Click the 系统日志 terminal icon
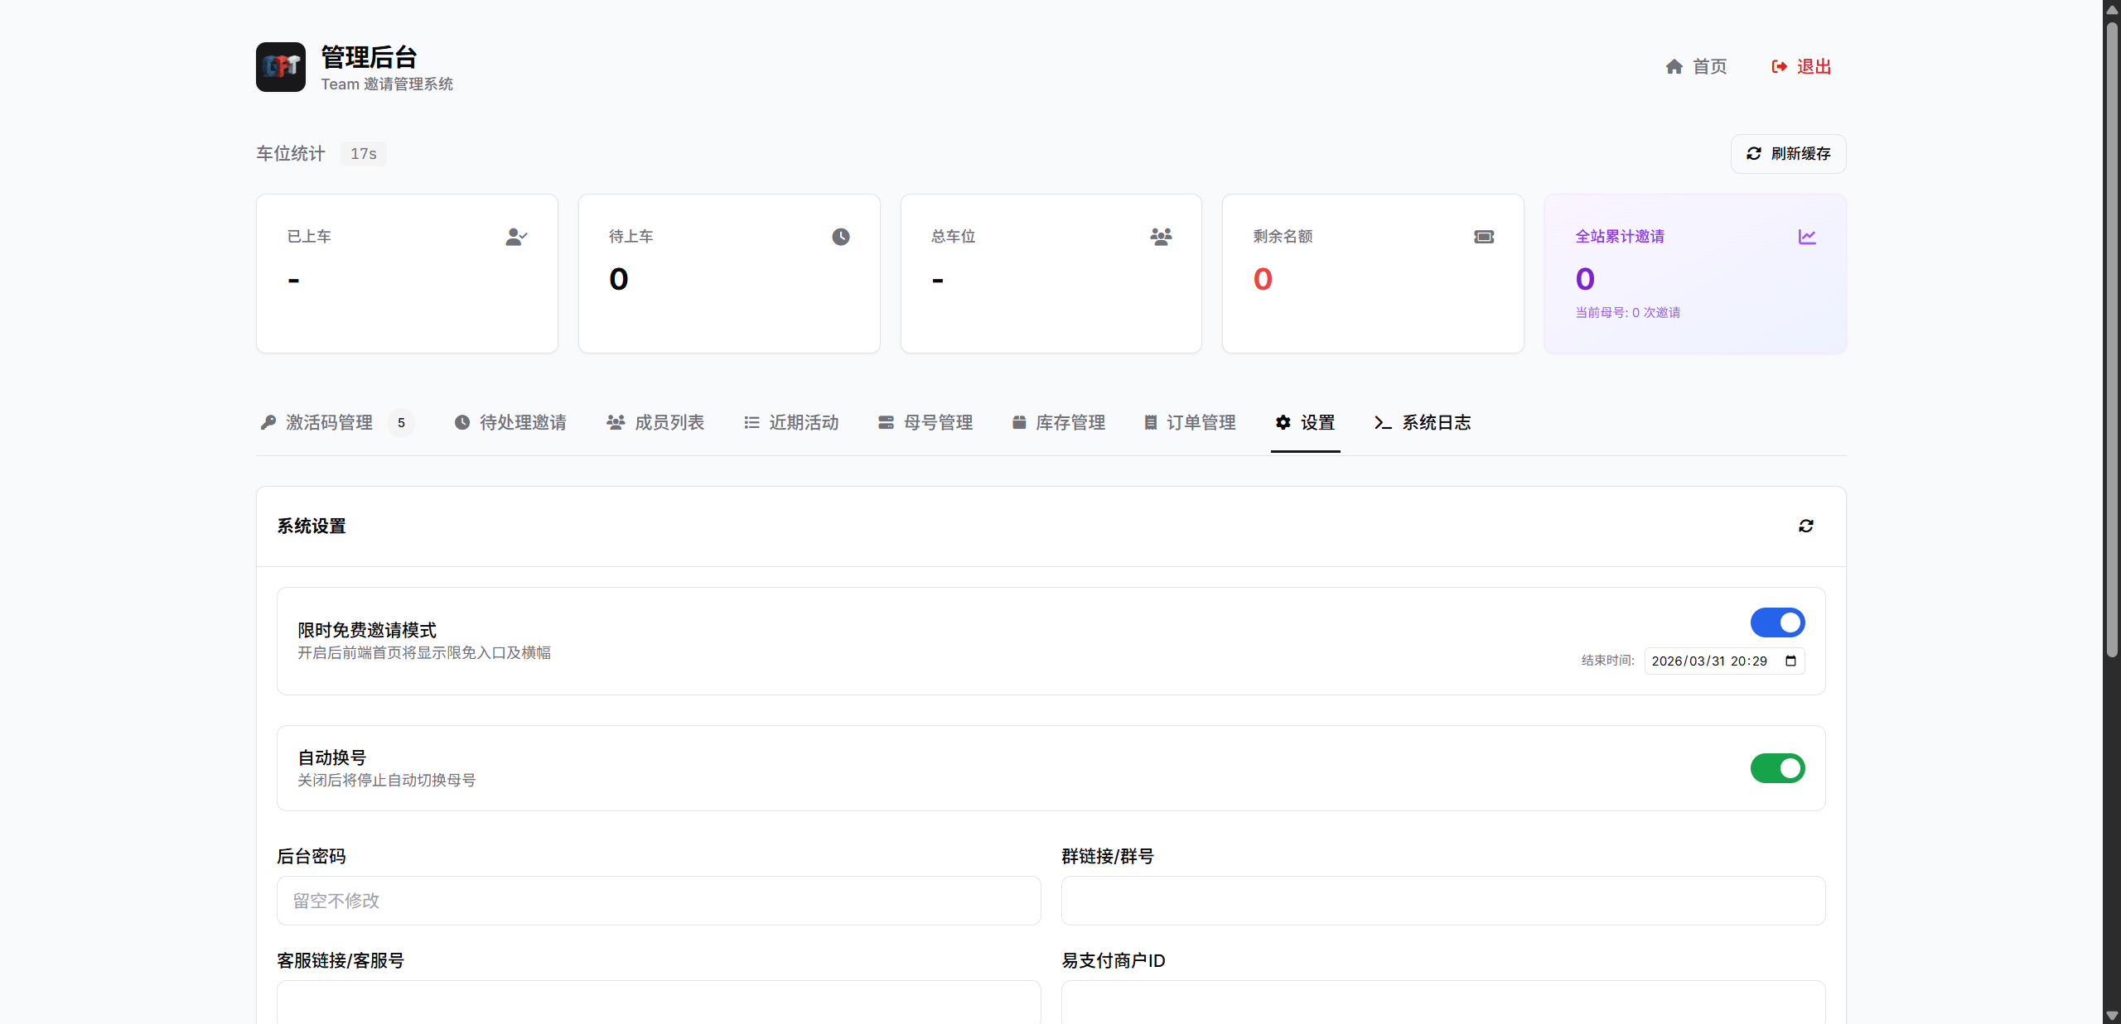This screenshot has width=2121, height=1024. (1381, 423)
